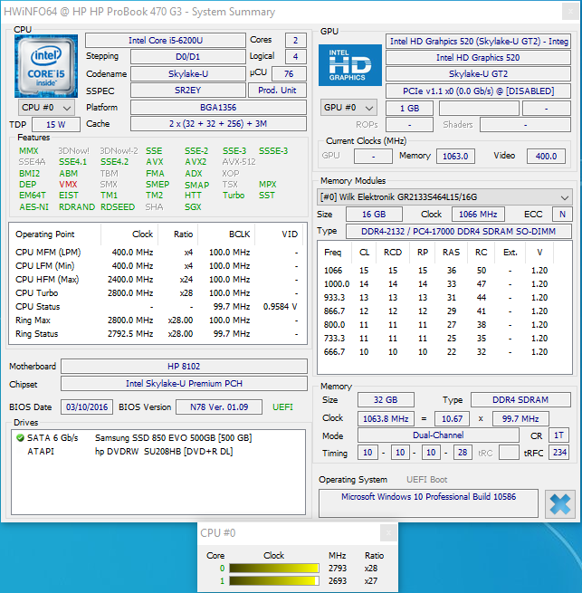Click the SR2EY SSPEC field

click(188, 91)
